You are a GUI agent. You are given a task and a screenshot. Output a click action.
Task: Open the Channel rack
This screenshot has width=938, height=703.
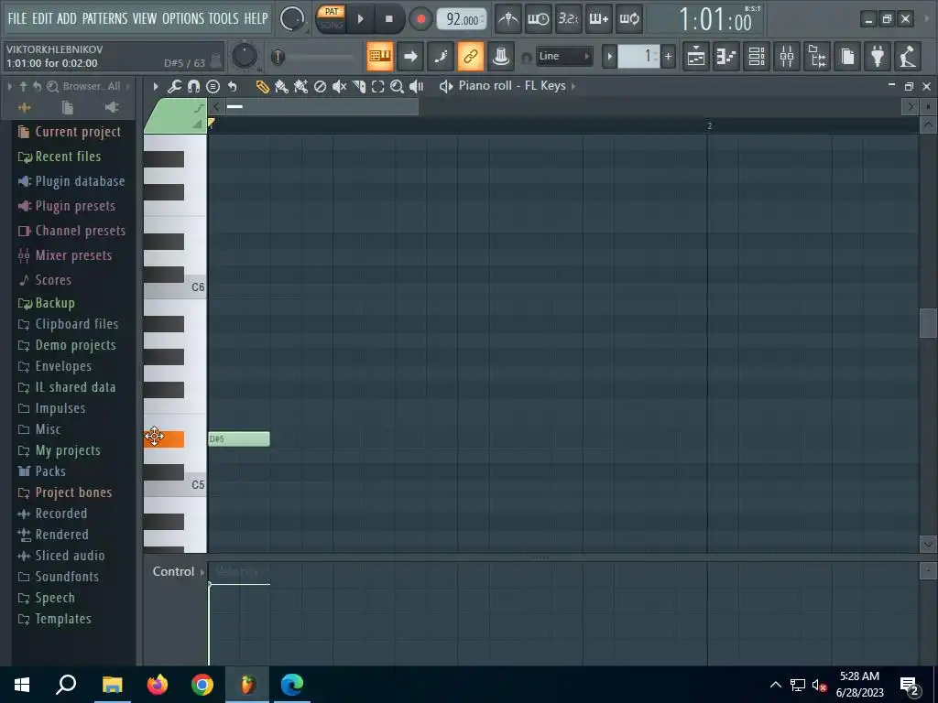[757, 56]
